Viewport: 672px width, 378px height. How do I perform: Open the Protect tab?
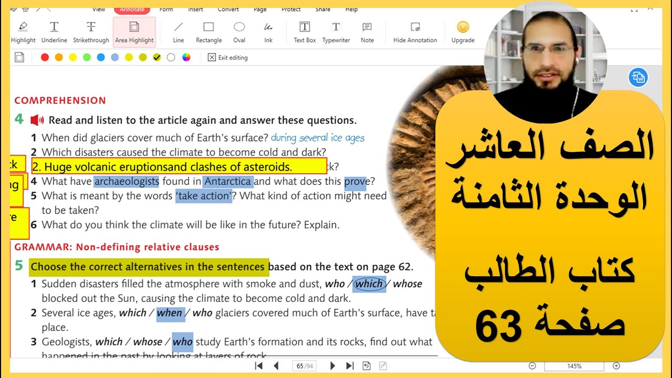[x=291, y=9]
